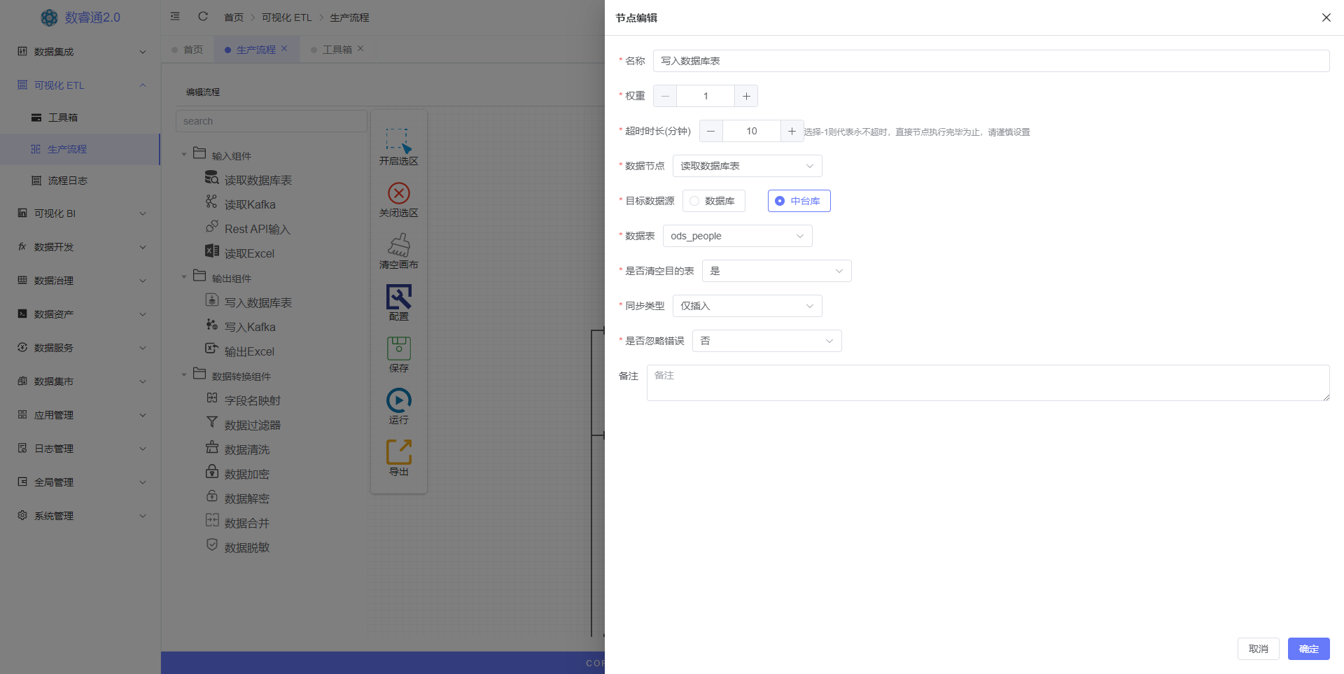
Task: Expand 系统管理 sidebar menu
Action: [x=80, y=516]
